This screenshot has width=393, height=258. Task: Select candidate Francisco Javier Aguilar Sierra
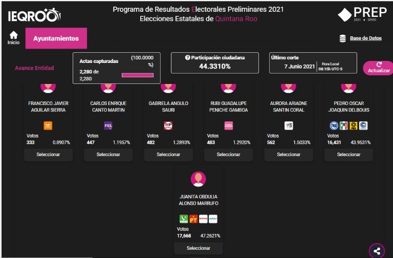[48, 155]
